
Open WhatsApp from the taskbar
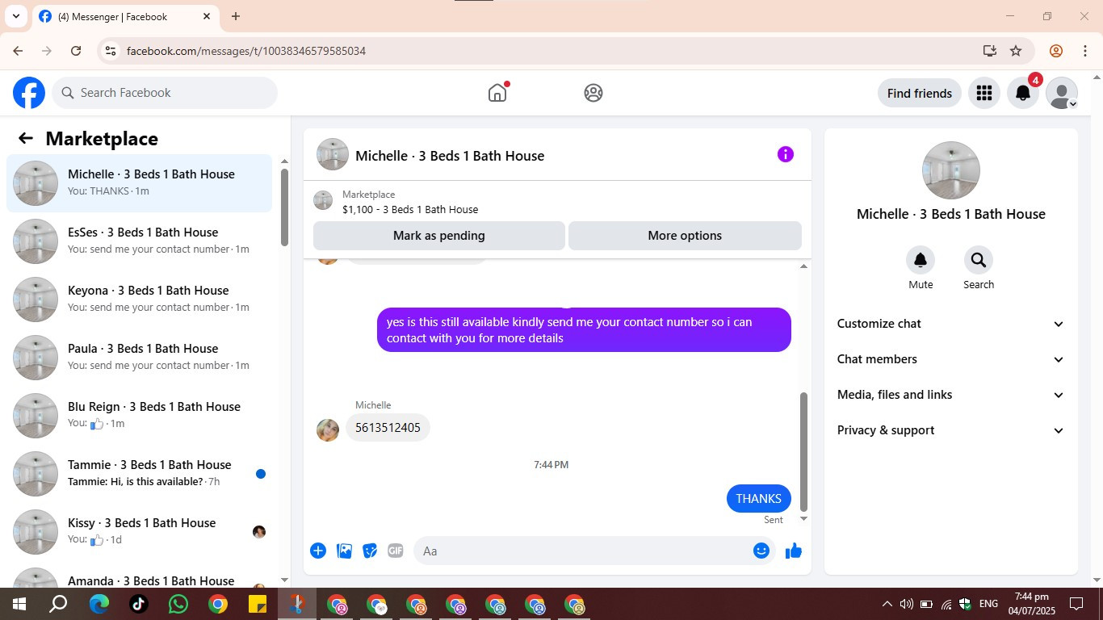coord(178,604)
